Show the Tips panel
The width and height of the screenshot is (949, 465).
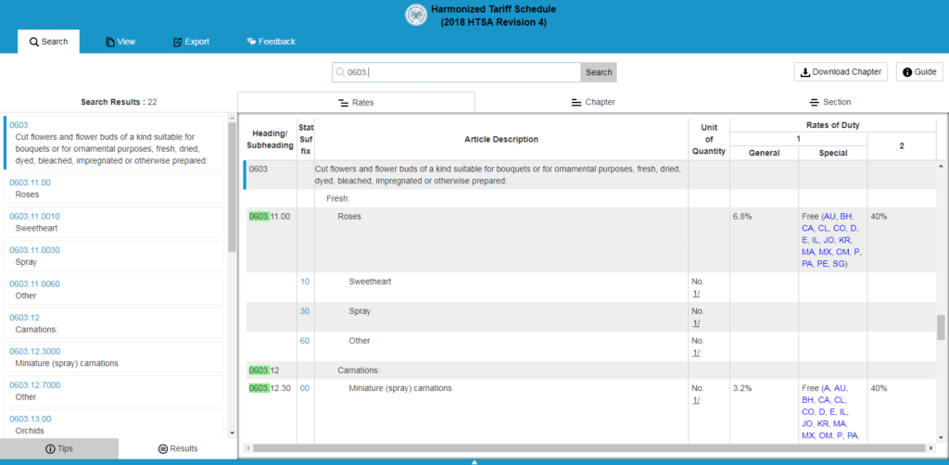click(x=59, y=448)
